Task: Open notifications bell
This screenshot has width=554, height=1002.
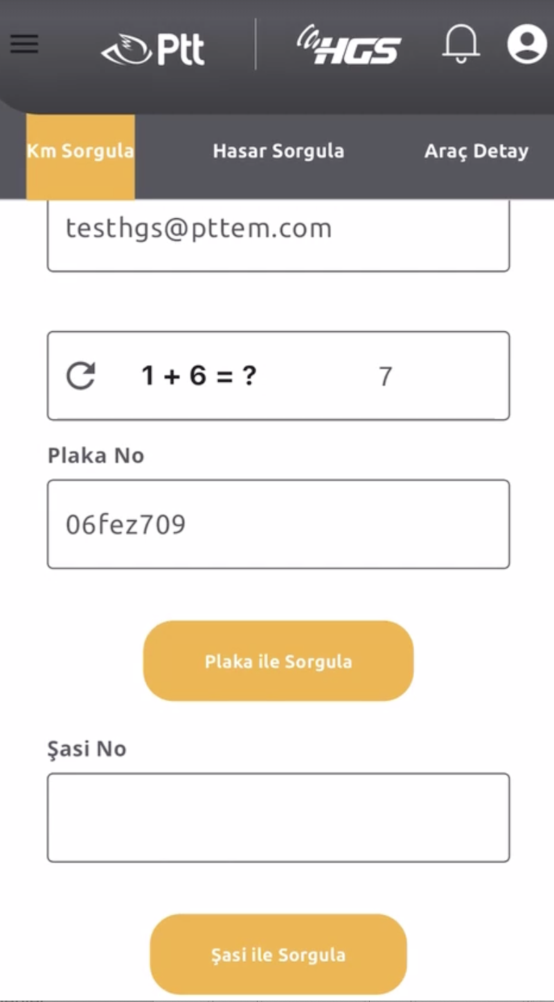Action: pos(461,44)
